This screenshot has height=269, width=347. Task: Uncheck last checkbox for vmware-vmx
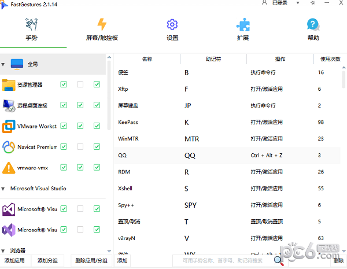coord(97,168)
